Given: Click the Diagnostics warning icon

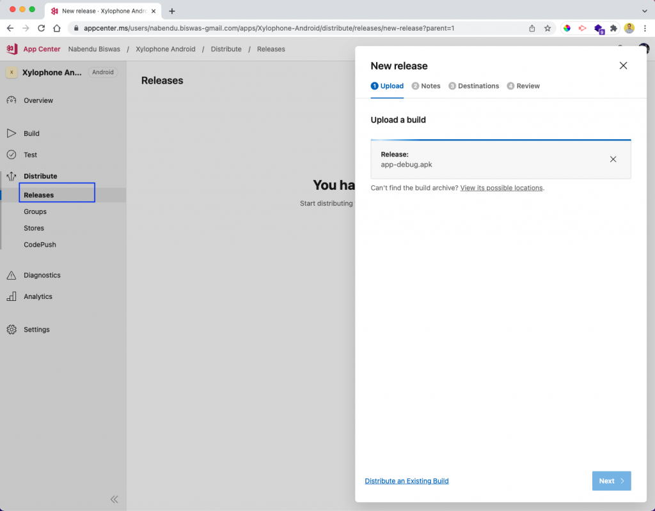Looking at the screenshot, I should (x=12, y=275).
